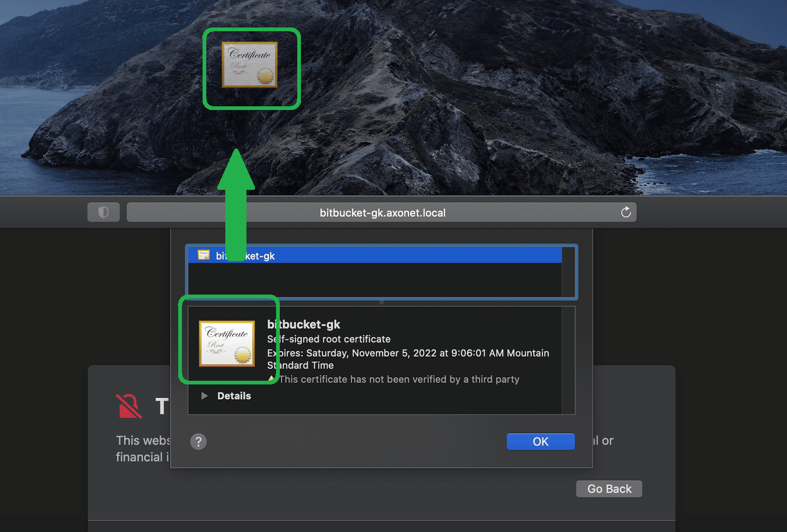Click small certificate icon in bitbucket-gk row
The image size is (787, 532).
(204, 255)
